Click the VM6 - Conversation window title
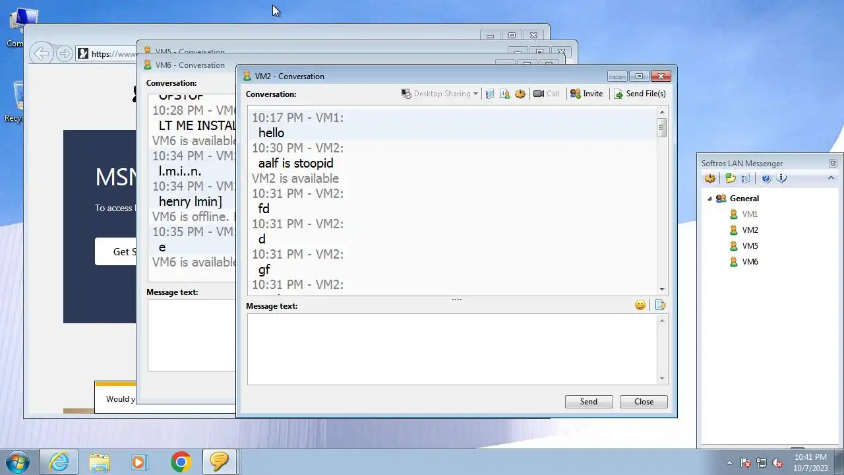 click(190, 65)
